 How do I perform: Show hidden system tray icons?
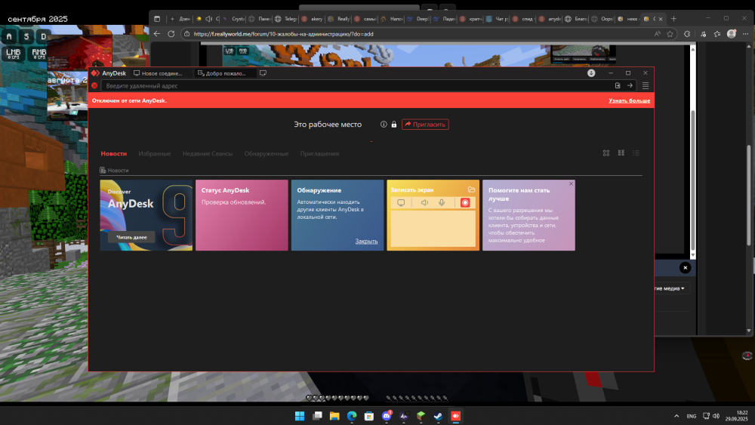pyautogui.click(x=676, y=416)
